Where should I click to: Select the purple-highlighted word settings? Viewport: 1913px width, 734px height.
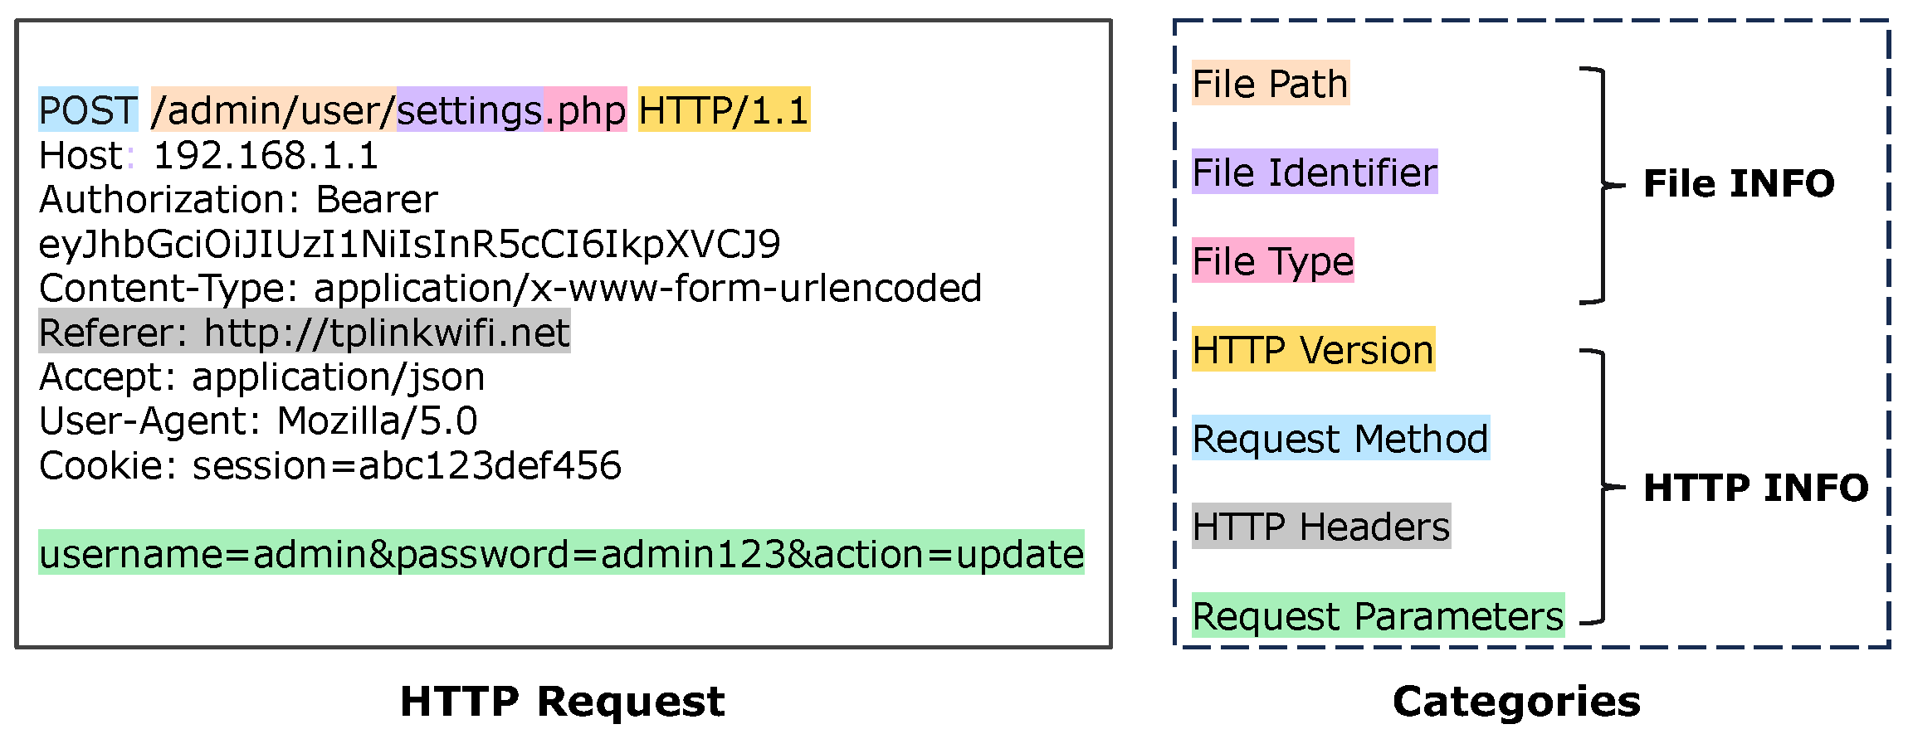click(470, 110)
